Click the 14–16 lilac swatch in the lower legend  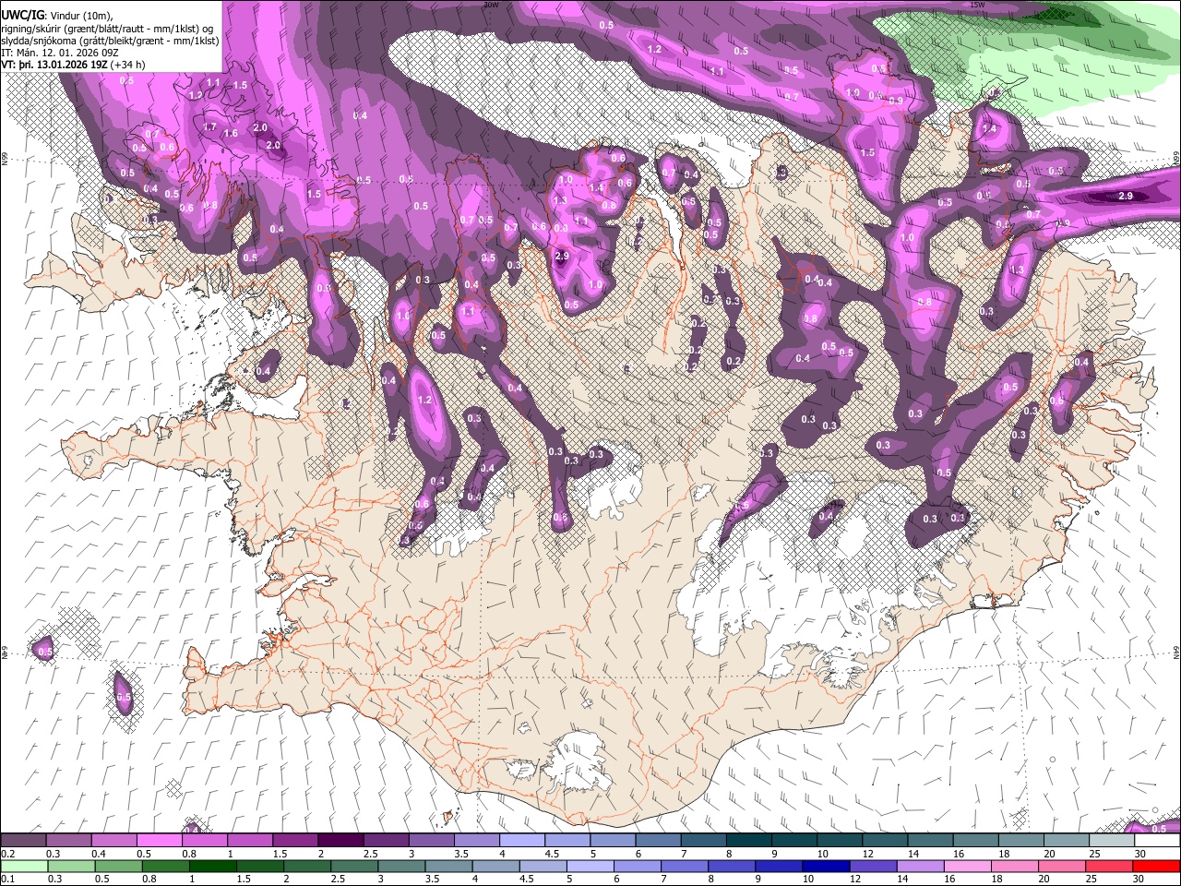pyautogui.click(x=923, y=866)
